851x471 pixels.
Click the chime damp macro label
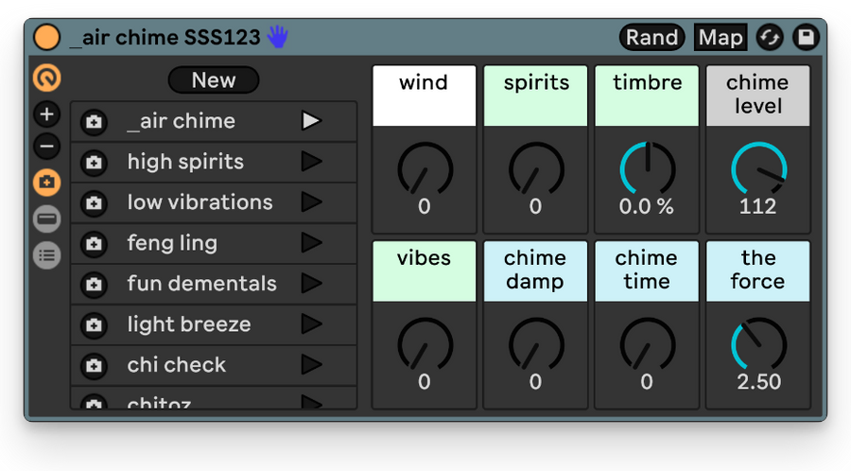(x=536, y=271)
